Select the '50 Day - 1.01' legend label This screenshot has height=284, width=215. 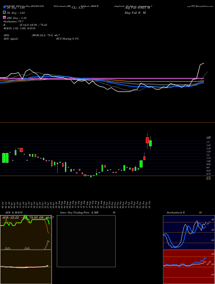coord(16,13)
